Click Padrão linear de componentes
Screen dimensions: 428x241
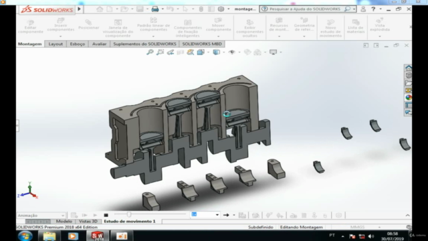(153, 24)
